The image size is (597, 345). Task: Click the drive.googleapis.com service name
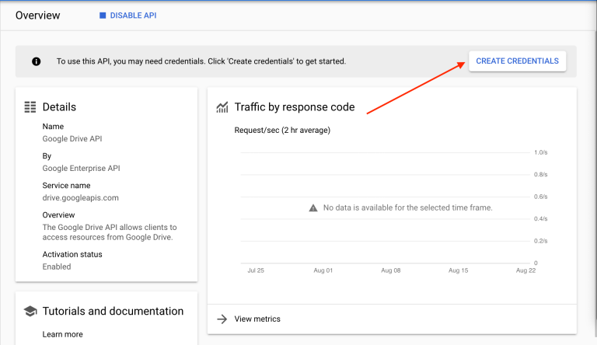click(x=80, y=198)
